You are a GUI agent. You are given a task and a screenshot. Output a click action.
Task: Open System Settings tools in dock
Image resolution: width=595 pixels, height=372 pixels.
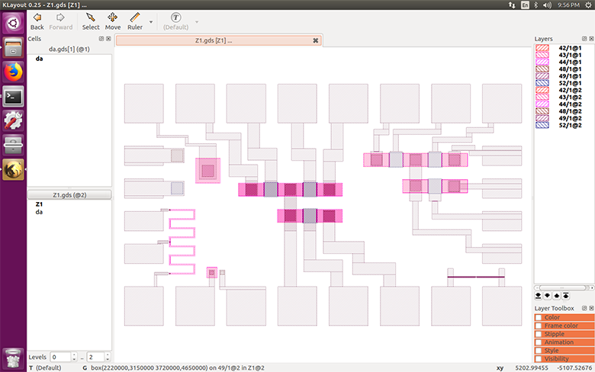13,120
